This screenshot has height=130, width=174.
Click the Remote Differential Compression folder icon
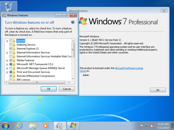(14, 76)
